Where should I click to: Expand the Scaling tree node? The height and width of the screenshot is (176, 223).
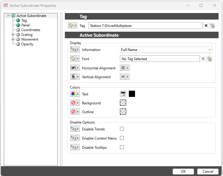click(x=13, y=35)
